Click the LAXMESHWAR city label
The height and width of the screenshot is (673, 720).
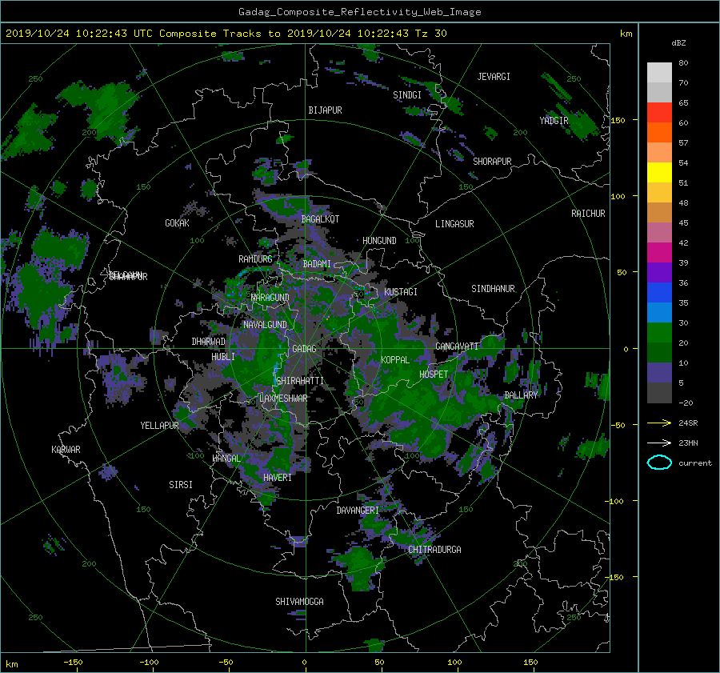(283, 399)
